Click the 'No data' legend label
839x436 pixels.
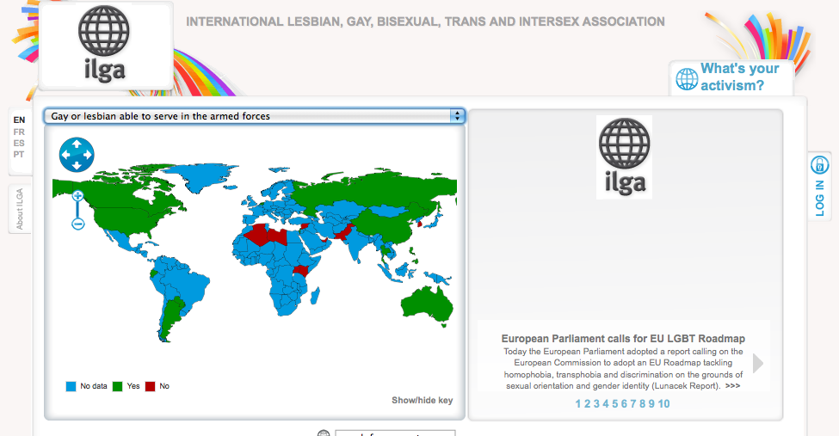[x=94, y=386]
